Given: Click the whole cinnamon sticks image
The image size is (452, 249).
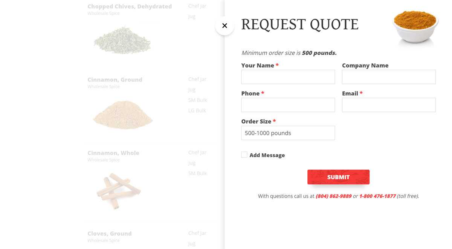Looking at the screenshot, I should coord(118,191).
